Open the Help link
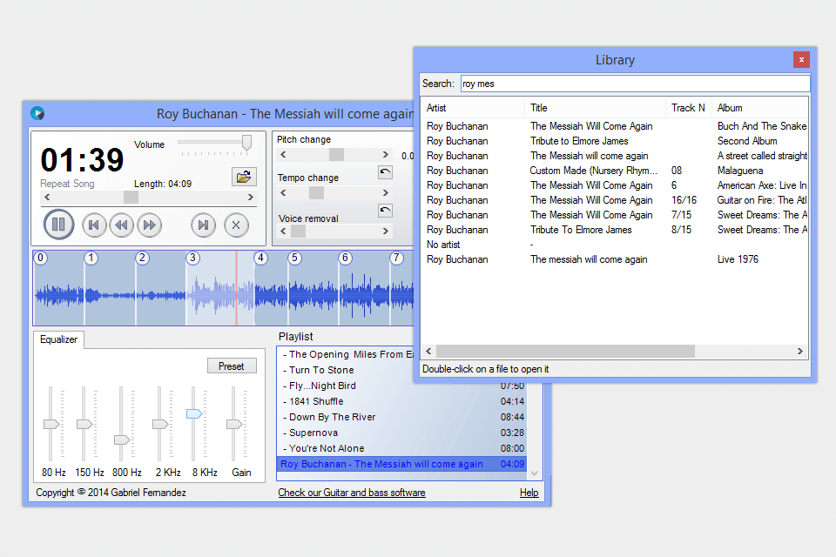 point(529,493)
